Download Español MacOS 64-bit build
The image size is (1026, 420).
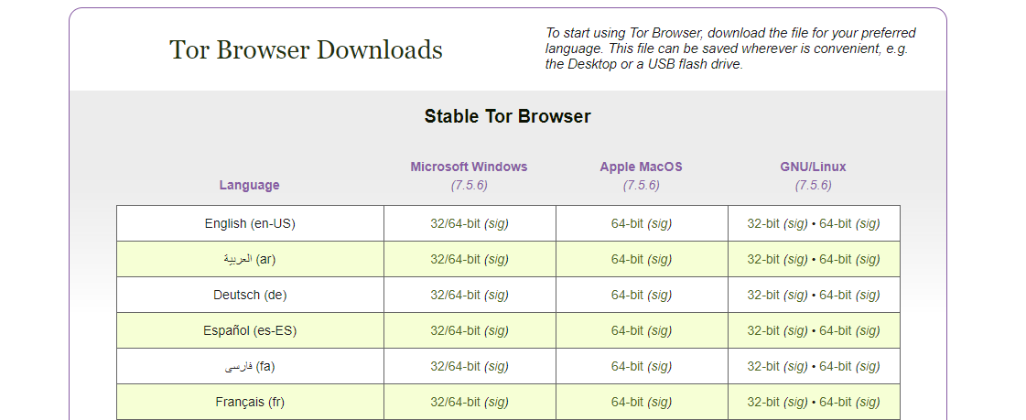point(627,330)
